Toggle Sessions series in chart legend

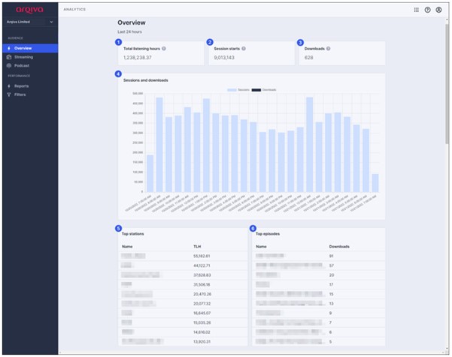click(236, 89)
